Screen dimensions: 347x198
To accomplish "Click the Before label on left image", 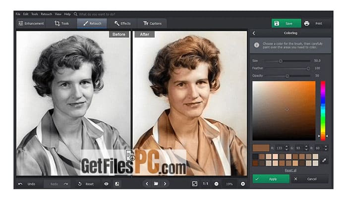I will 119,35.
